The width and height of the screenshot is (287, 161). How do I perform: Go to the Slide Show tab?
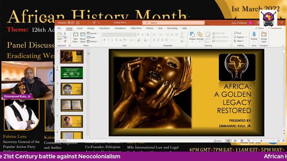pos(136,28)
